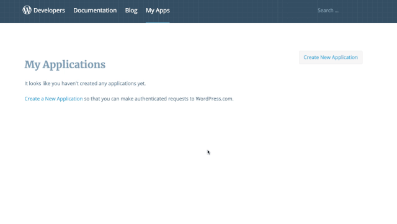Open the Developers home link
Viewport: 397px width, 224px height.
[49, 11]
